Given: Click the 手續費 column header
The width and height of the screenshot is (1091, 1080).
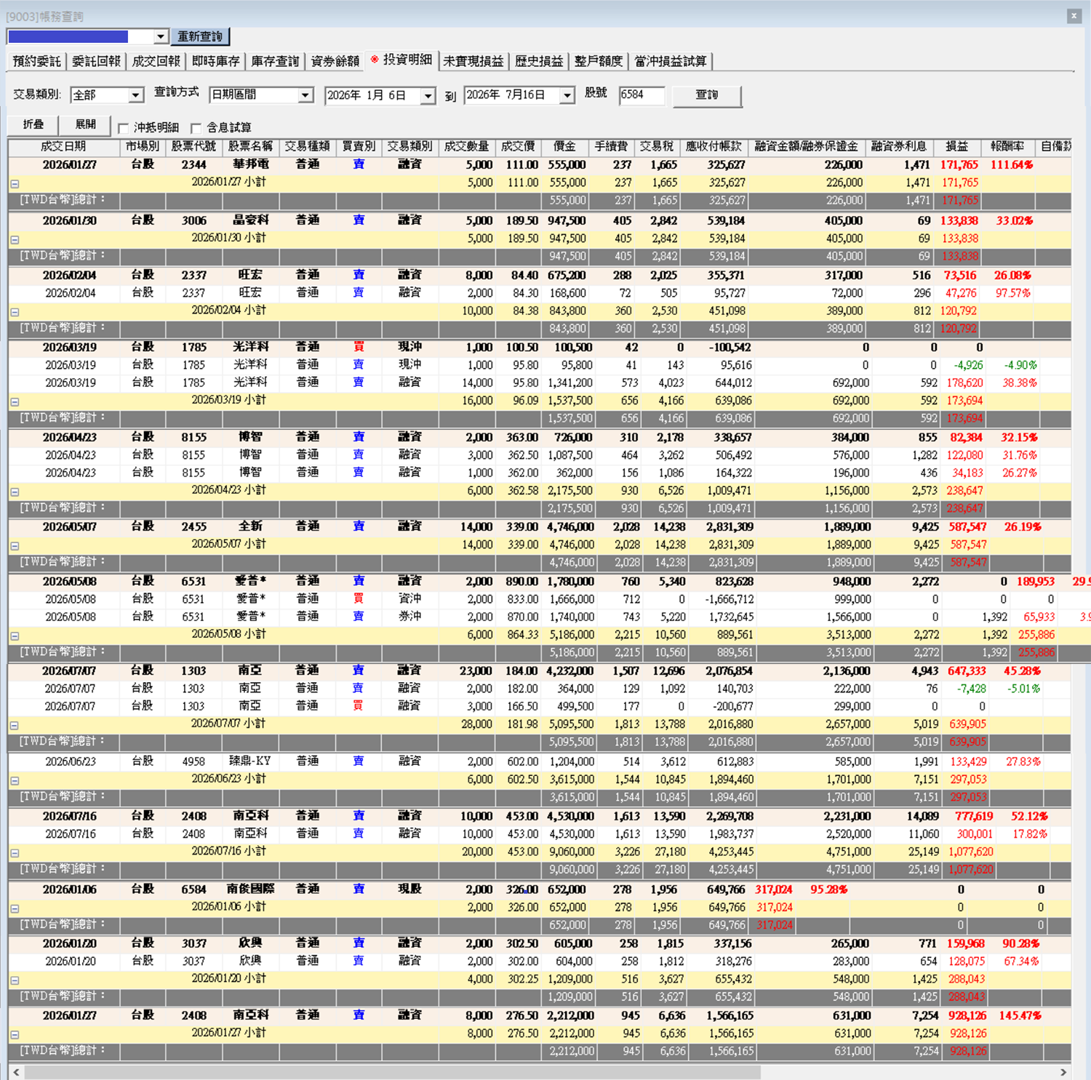Looking at the screenshot, I should (610, 146).
